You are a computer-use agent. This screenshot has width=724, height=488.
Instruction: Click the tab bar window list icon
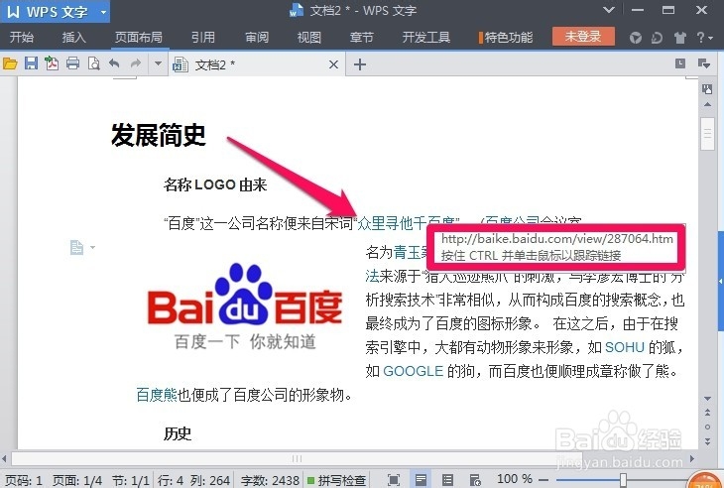[680, 63]
